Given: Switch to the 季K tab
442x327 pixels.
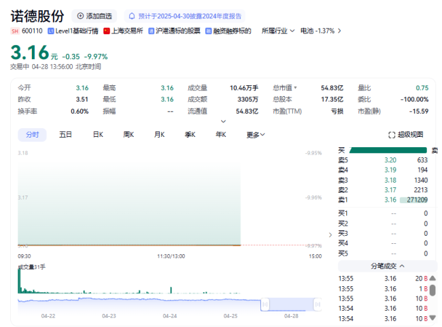Looking at the screenshot, I should (190, 135).
